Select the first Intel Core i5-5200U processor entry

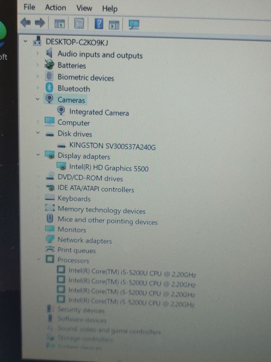[x=132, y=273]
